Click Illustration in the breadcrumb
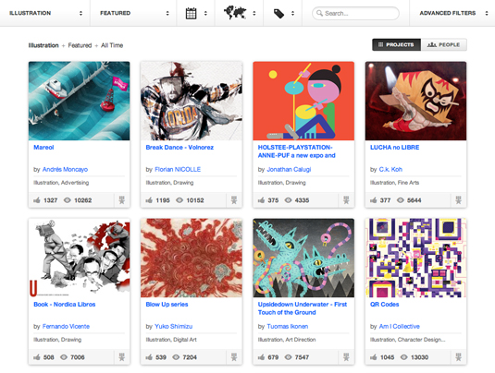This screenshot has height=373, width=495. tap(43, 45)
